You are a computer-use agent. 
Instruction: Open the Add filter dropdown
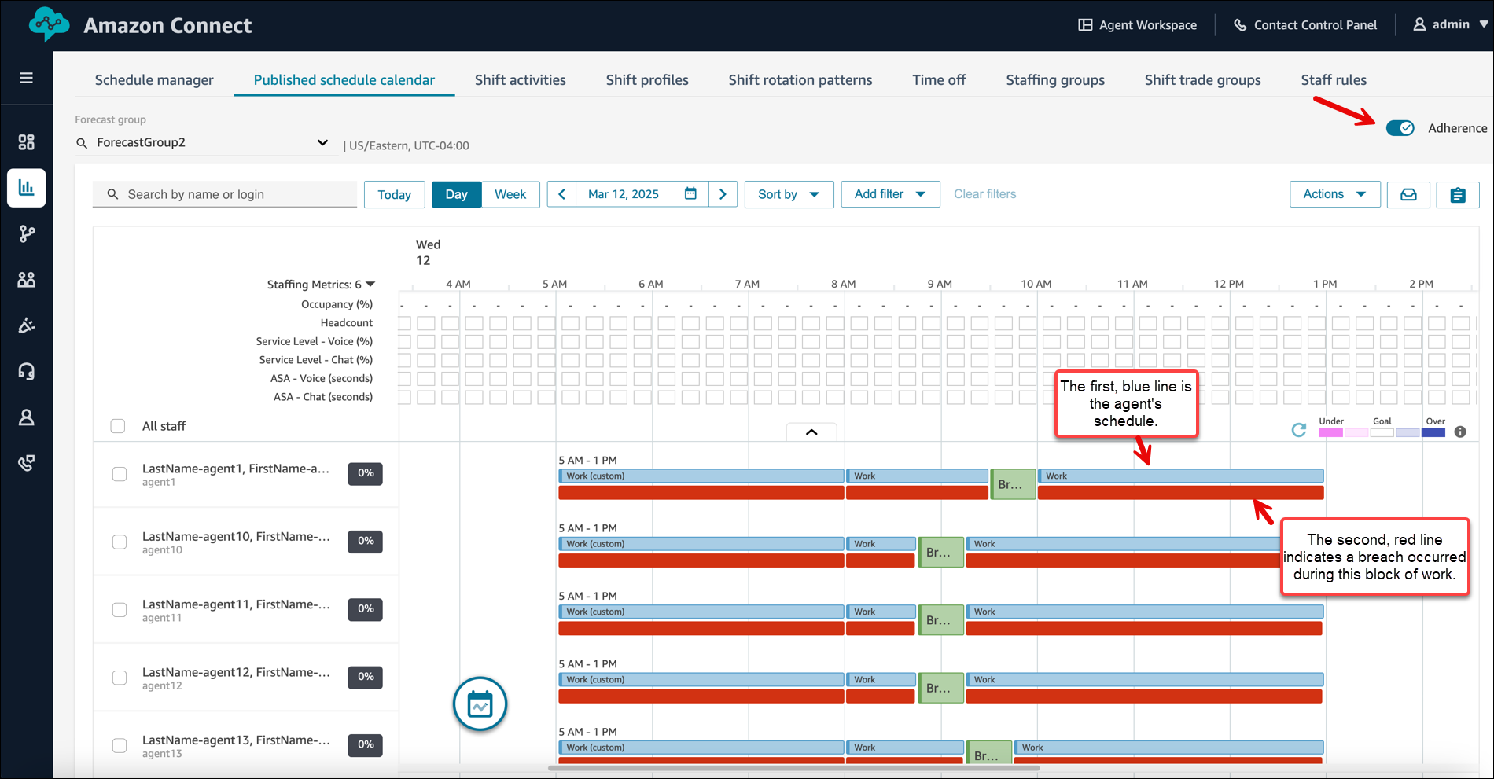[890, 194]
